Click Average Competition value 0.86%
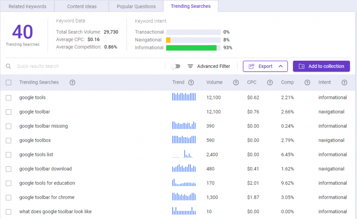Image resolution: width=357 pixels, height=219 pixels. [110, 47]
